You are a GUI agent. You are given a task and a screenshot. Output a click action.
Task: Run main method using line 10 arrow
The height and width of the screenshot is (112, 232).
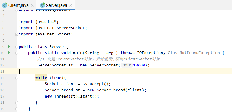coord(9,53)
